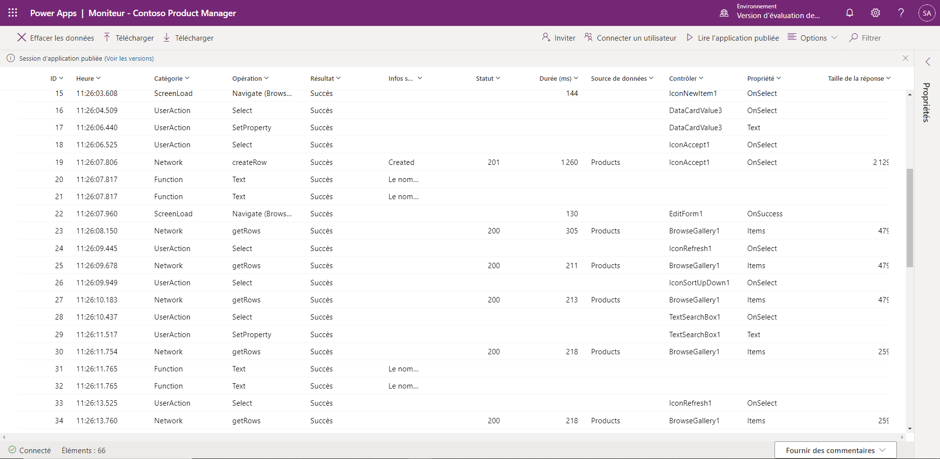940x459 pixels.
Task: Click the Éléments : 66 status text
Action: pyautogui.click(x=84, y=451)
